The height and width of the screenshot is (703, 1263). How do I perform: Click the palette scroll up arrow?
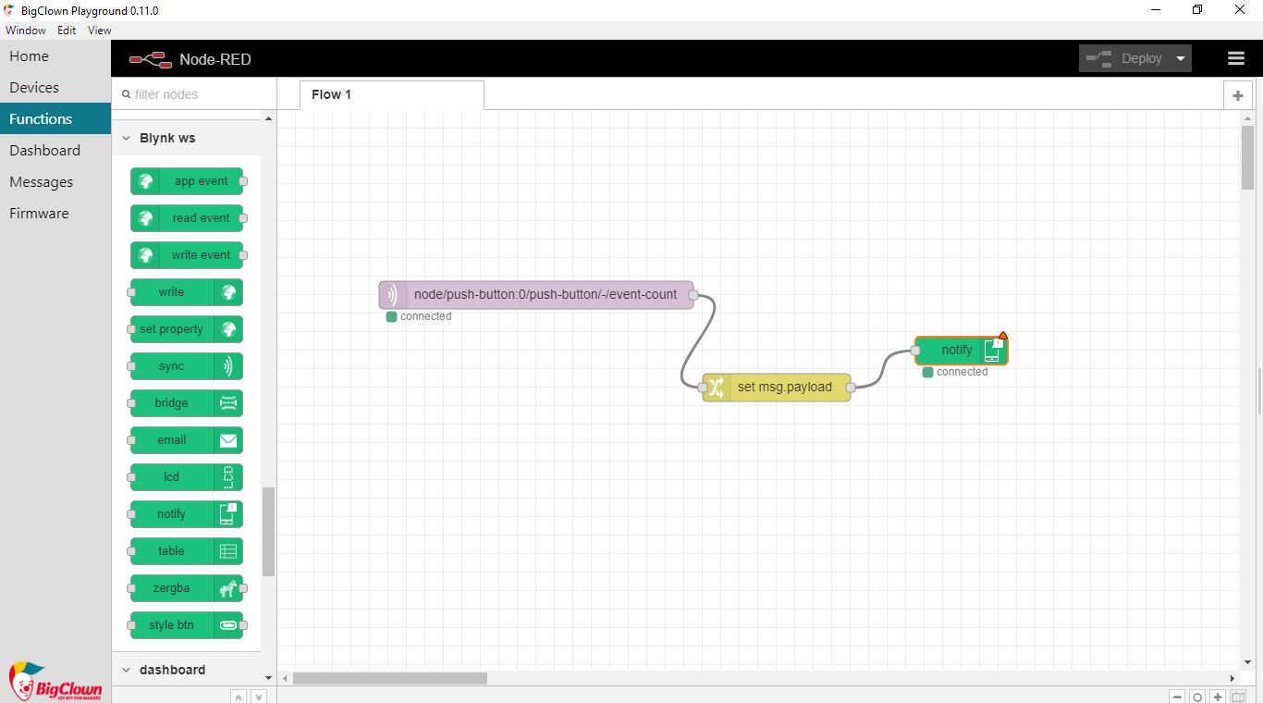coord(269,119)
